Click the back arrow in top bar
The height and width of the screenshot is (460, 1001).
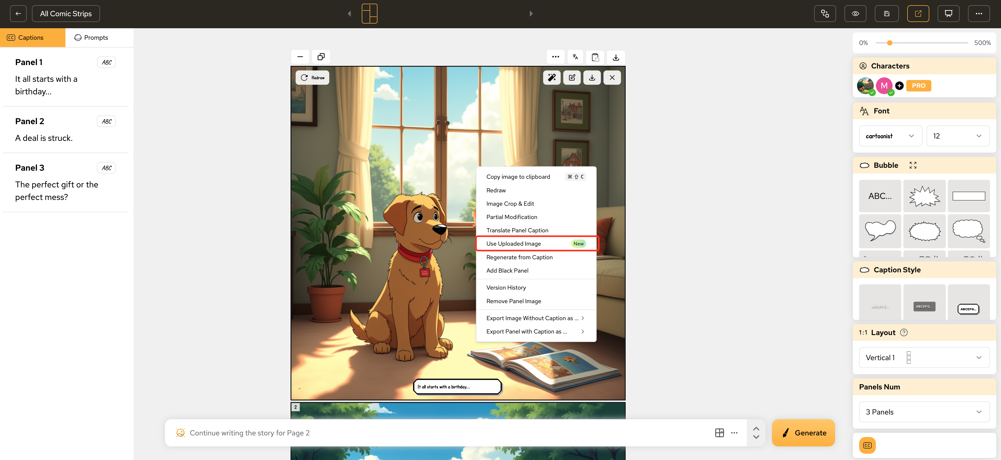[x=18, y=14]
